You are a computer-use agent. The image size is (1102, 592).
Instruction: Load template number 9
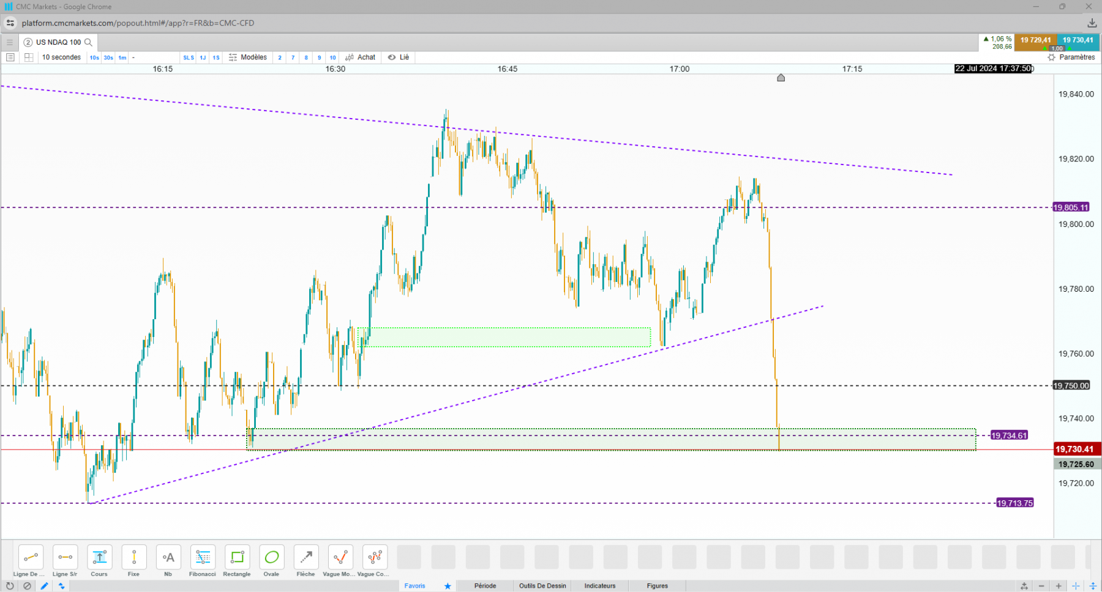tap(320, 58)
